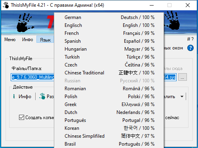Choose Spanish from language list
Image resolution: width=198 pixels, height=148 pixels.
(x=109, y=41)
